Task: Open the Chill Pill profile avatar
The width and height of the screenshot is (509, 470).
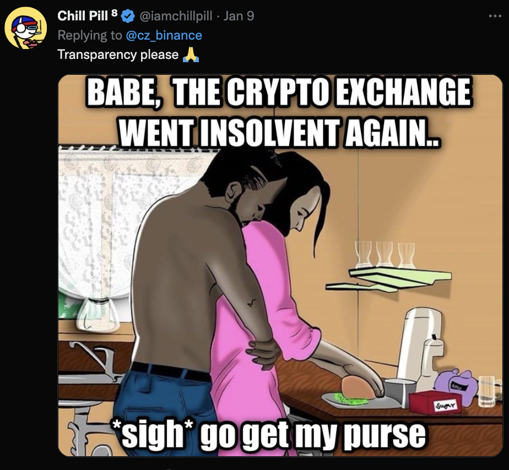Action: pyautogui.click(x=26, y=28)
